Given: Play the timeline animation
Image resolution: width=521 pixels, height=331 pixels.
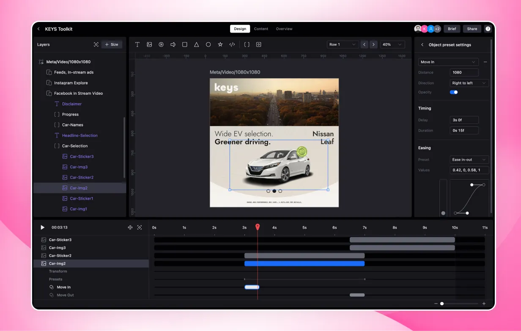Looking at the screenshot, I should (42, 227).
